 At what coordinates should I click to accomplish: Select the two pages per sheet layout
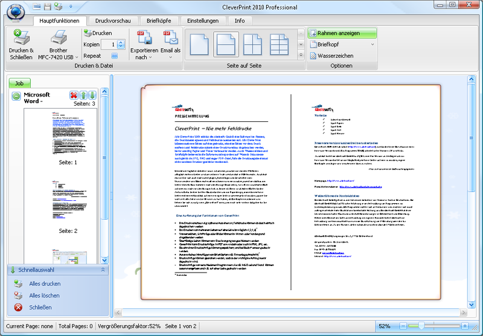[x=225, y=44]
